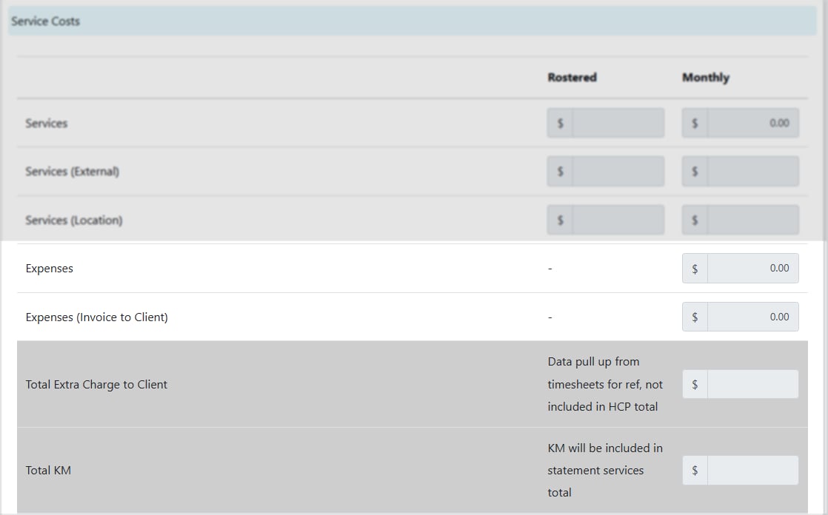Click the Total Extra Charge to Client label
This screenshot has height=515, width=828.
coord(96,385)
